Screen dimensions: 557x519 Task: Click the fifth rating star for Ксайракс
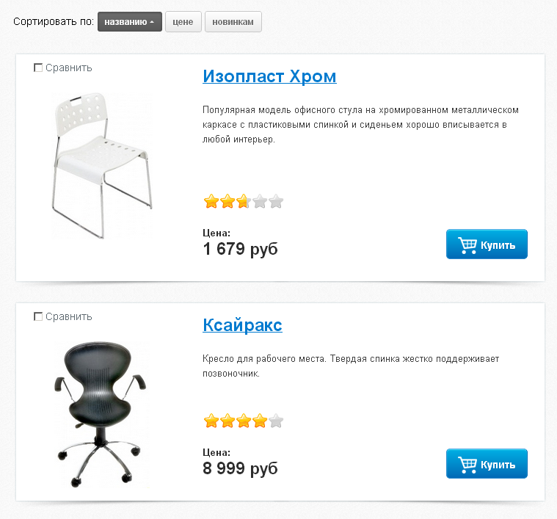276,421
